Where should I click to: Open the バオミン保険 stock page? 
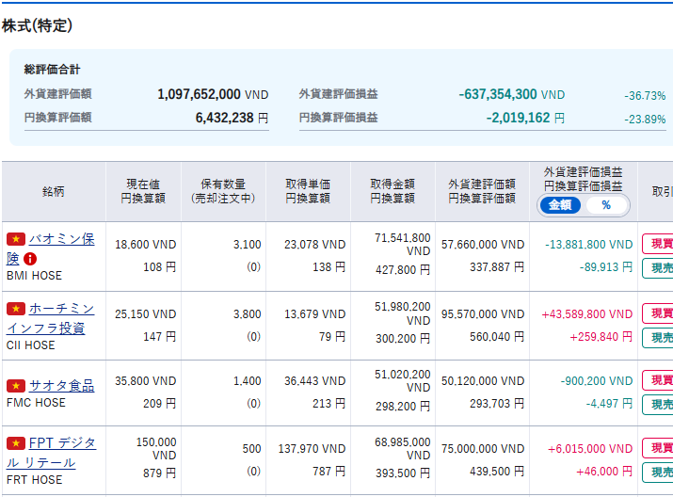60,240
